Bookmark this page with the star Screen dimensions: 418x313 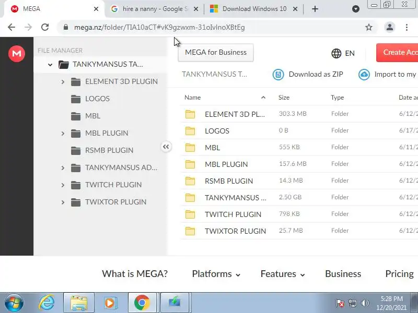click(x=369, y=27)
